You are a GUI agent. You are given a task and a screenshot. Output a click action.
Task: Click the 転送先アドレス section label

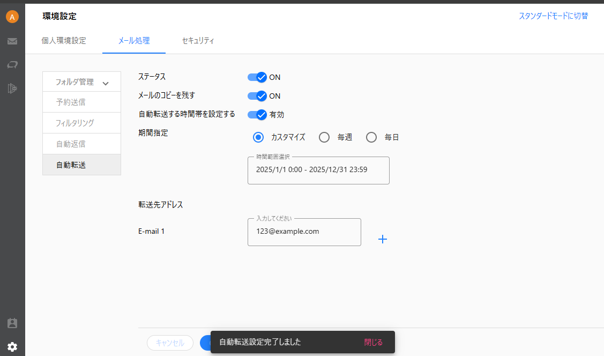161,205
